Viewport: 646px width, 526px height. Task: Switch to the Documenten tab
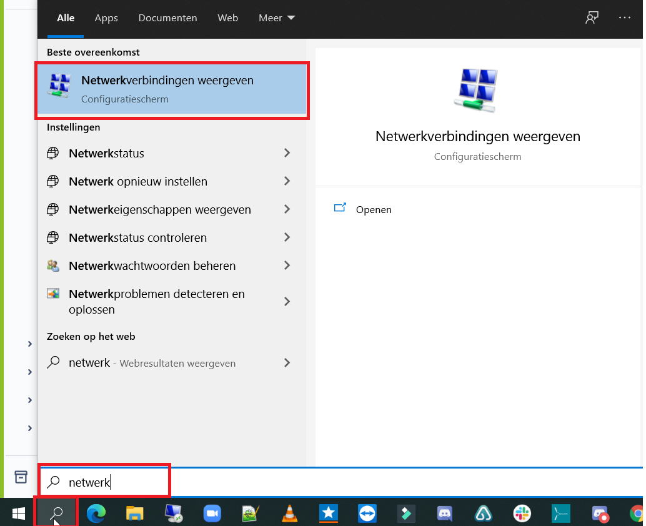click(x=167, y=18)
